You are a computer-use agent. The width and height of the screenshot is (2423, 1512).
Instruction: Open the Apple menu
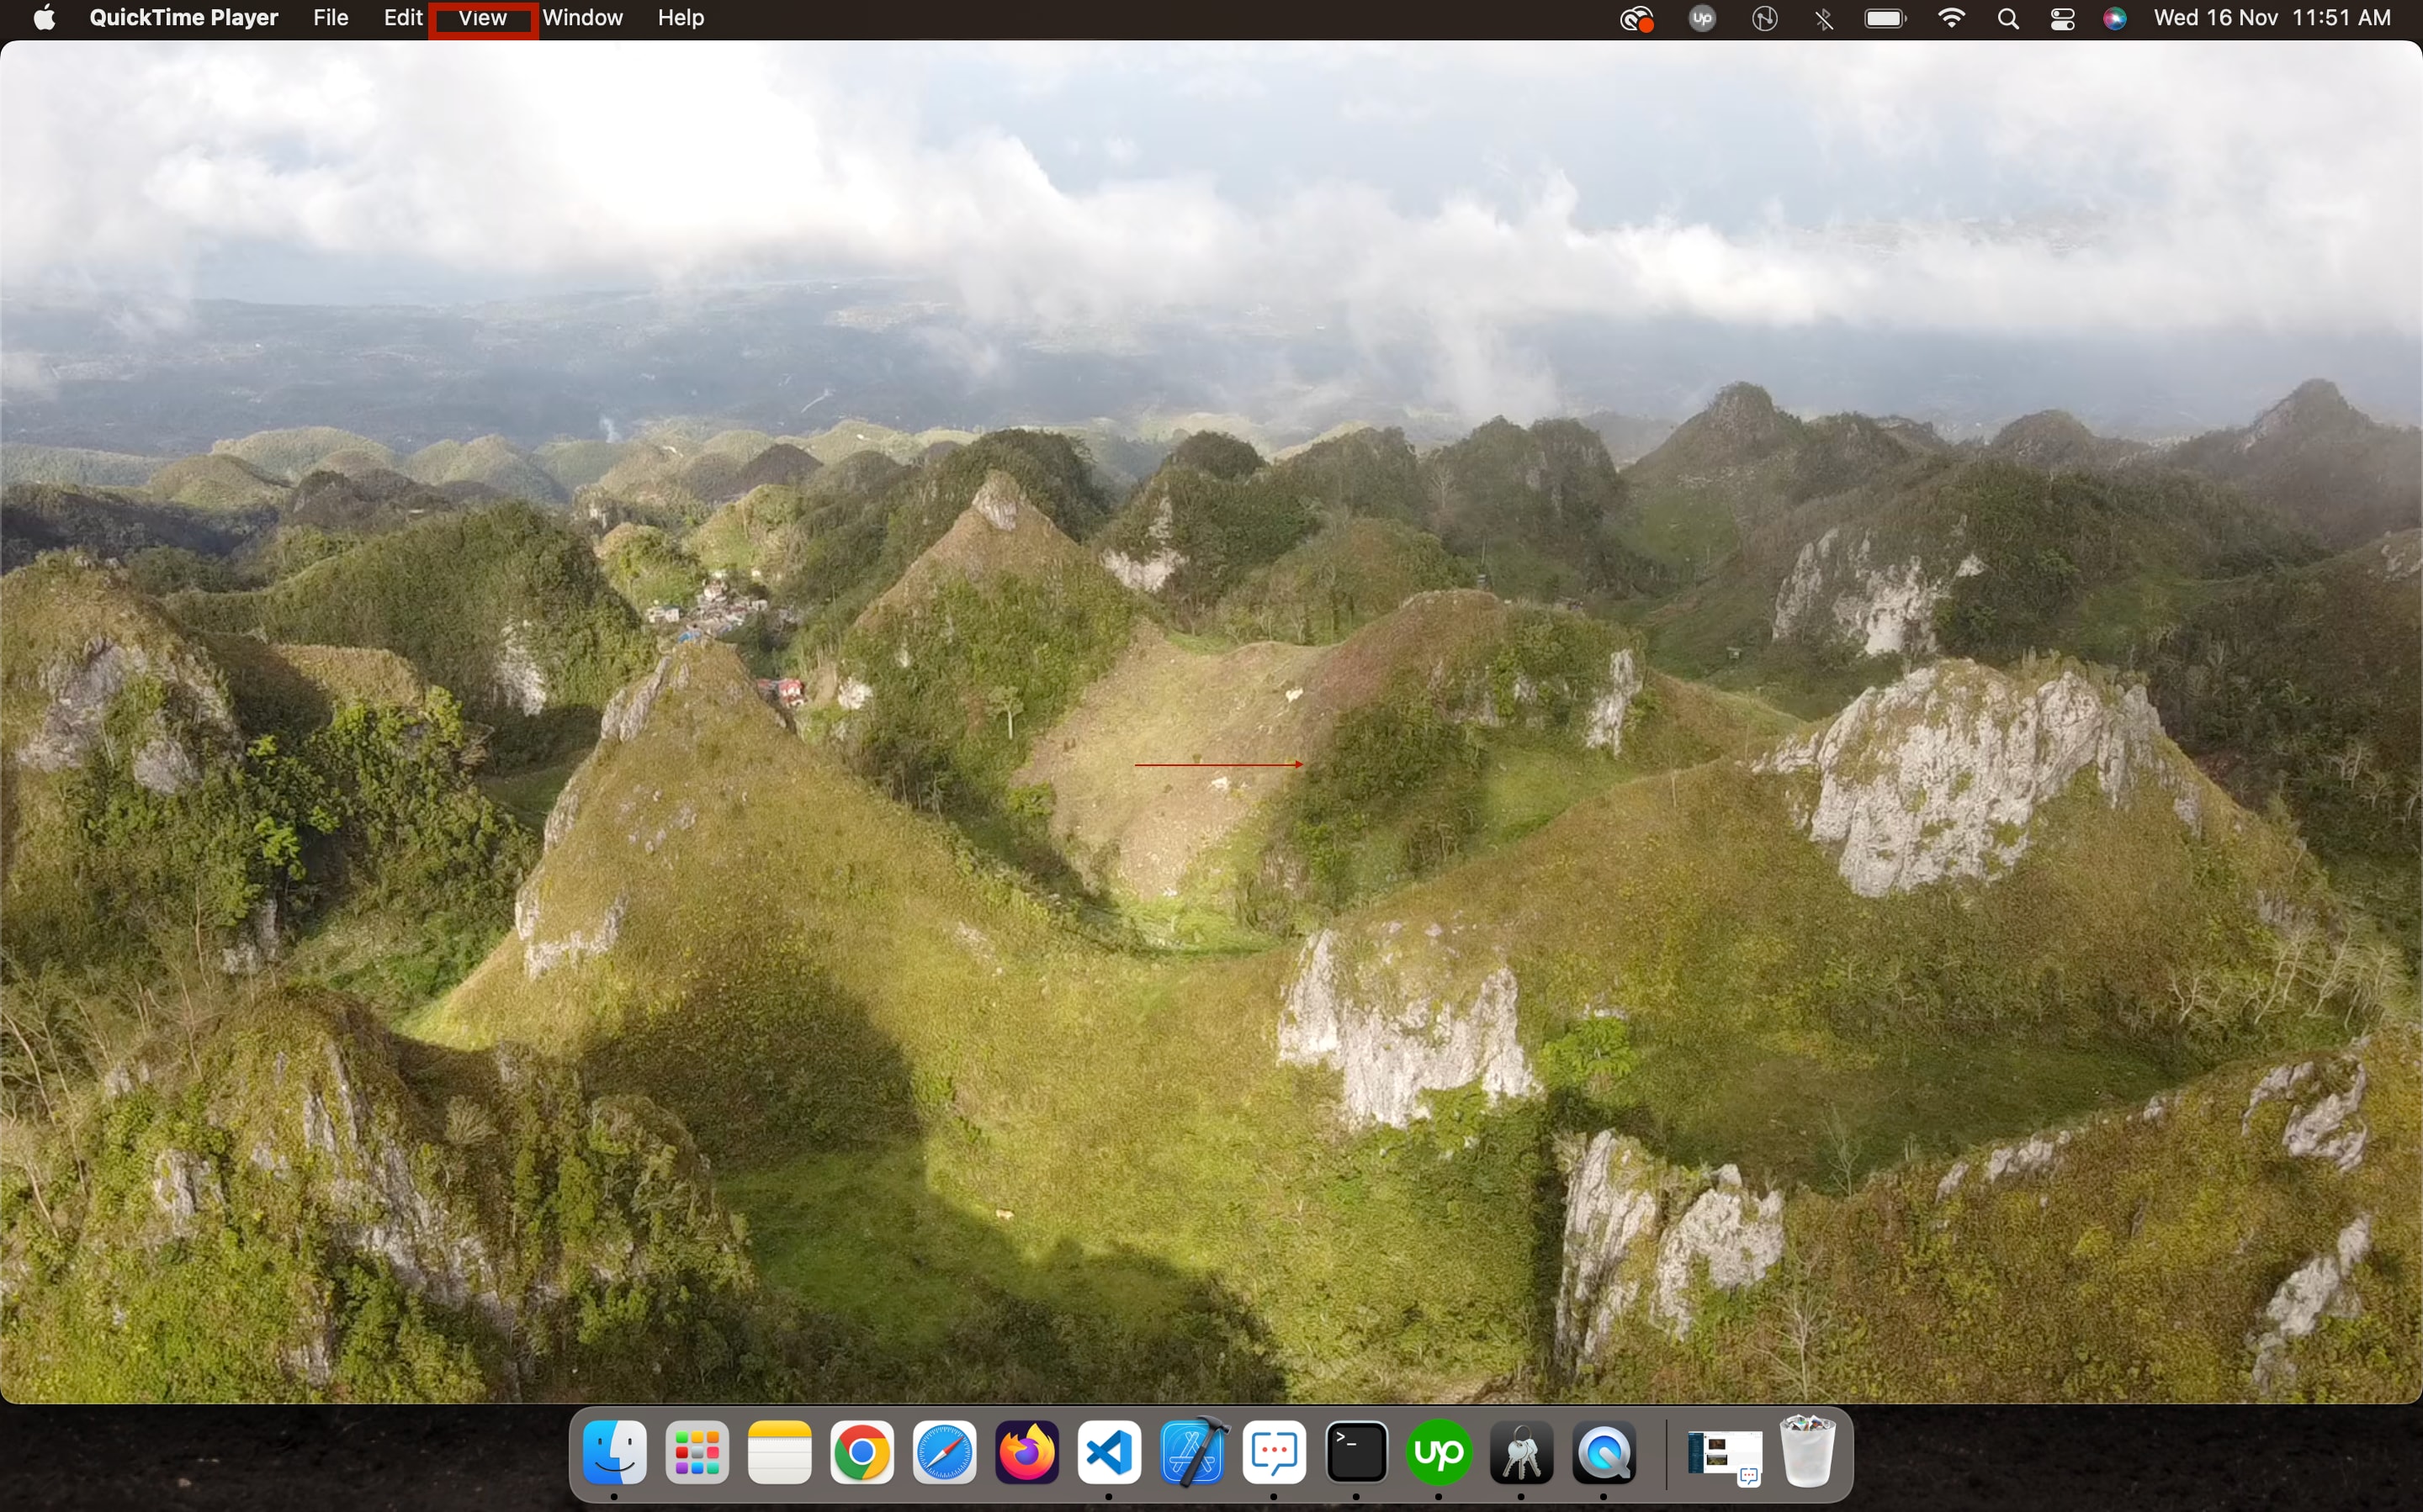(x=44, y=18)
